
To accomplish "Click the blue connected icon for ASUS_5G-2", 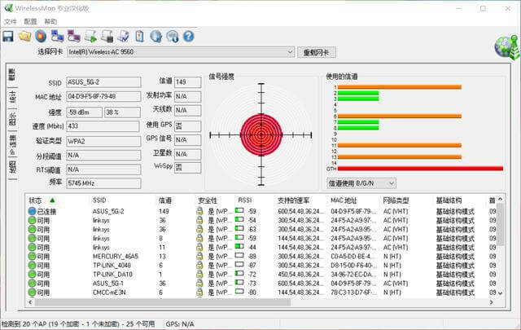I will pyautogui.click(x=32, y=211).
